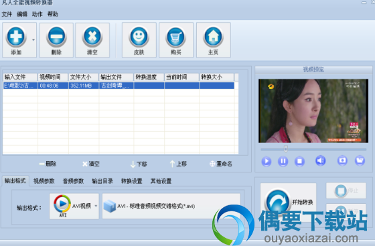Open the 文件 menu
375x246 pixels.
[x=7, y=14]
